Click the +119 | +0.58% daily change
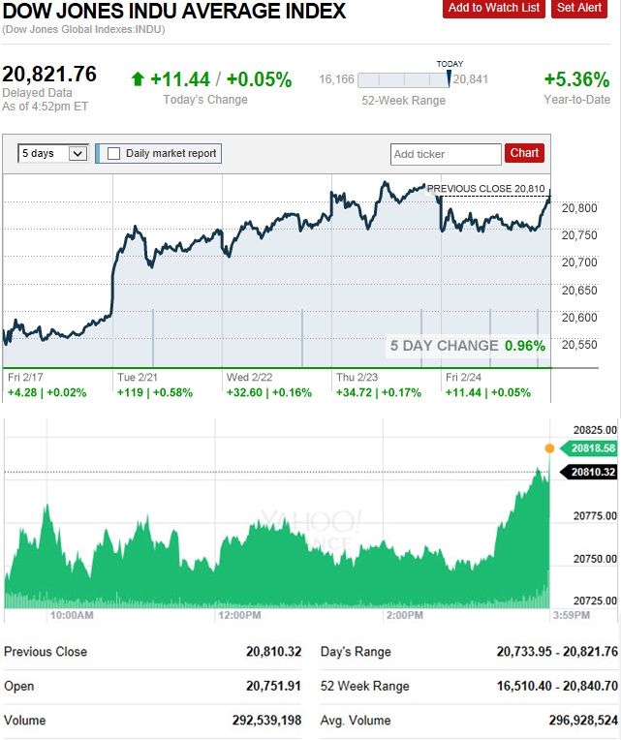 point(155,392)
